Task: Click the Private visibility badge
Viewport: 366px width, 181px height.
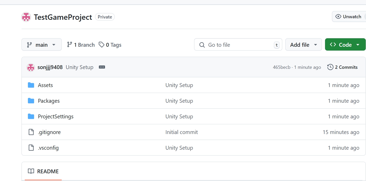Action: 105,17
